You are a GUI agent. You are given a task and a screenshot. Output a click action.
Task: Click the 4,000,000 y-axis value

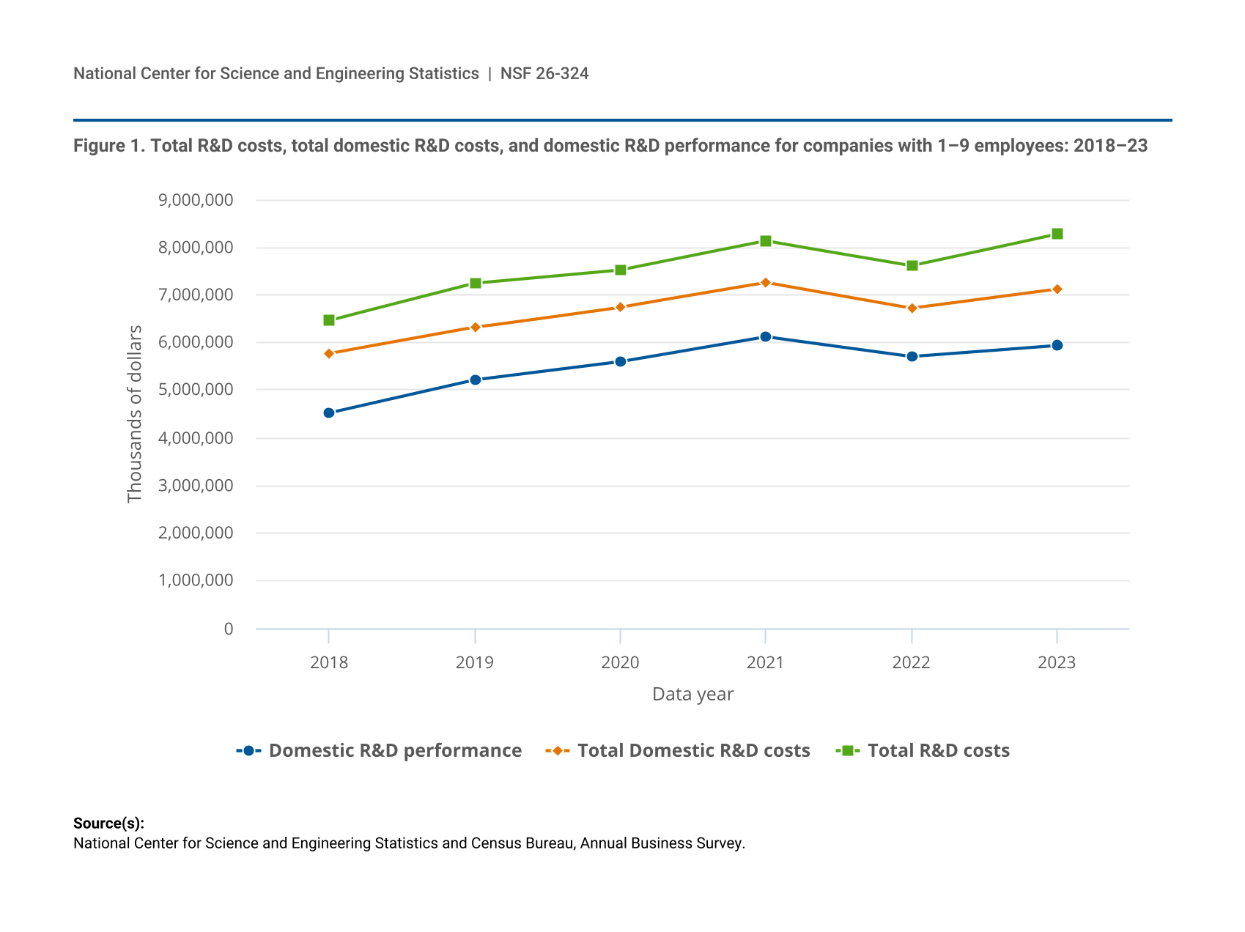(196, 438)
